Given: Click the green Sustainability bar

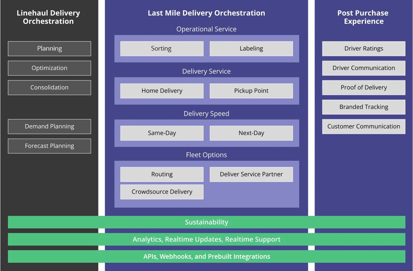Looking at the screenshot, I should click(x=207, y=222).
